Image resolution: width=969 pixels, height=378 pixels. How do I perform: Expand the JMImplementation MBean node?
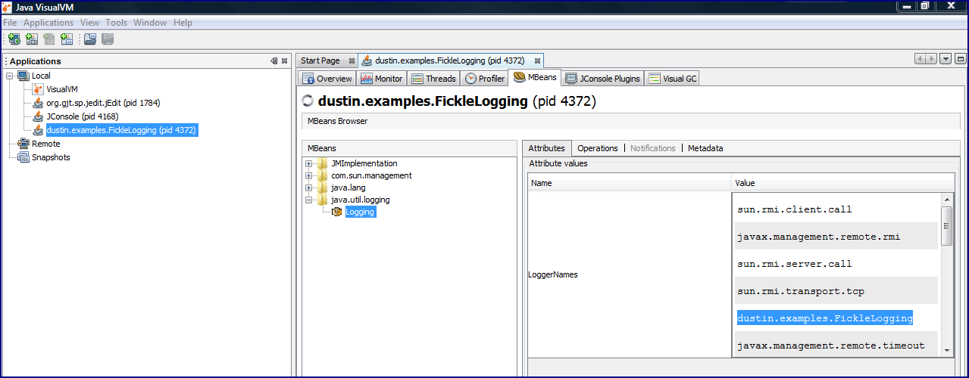pyautogui.click(x=308, y=163)
